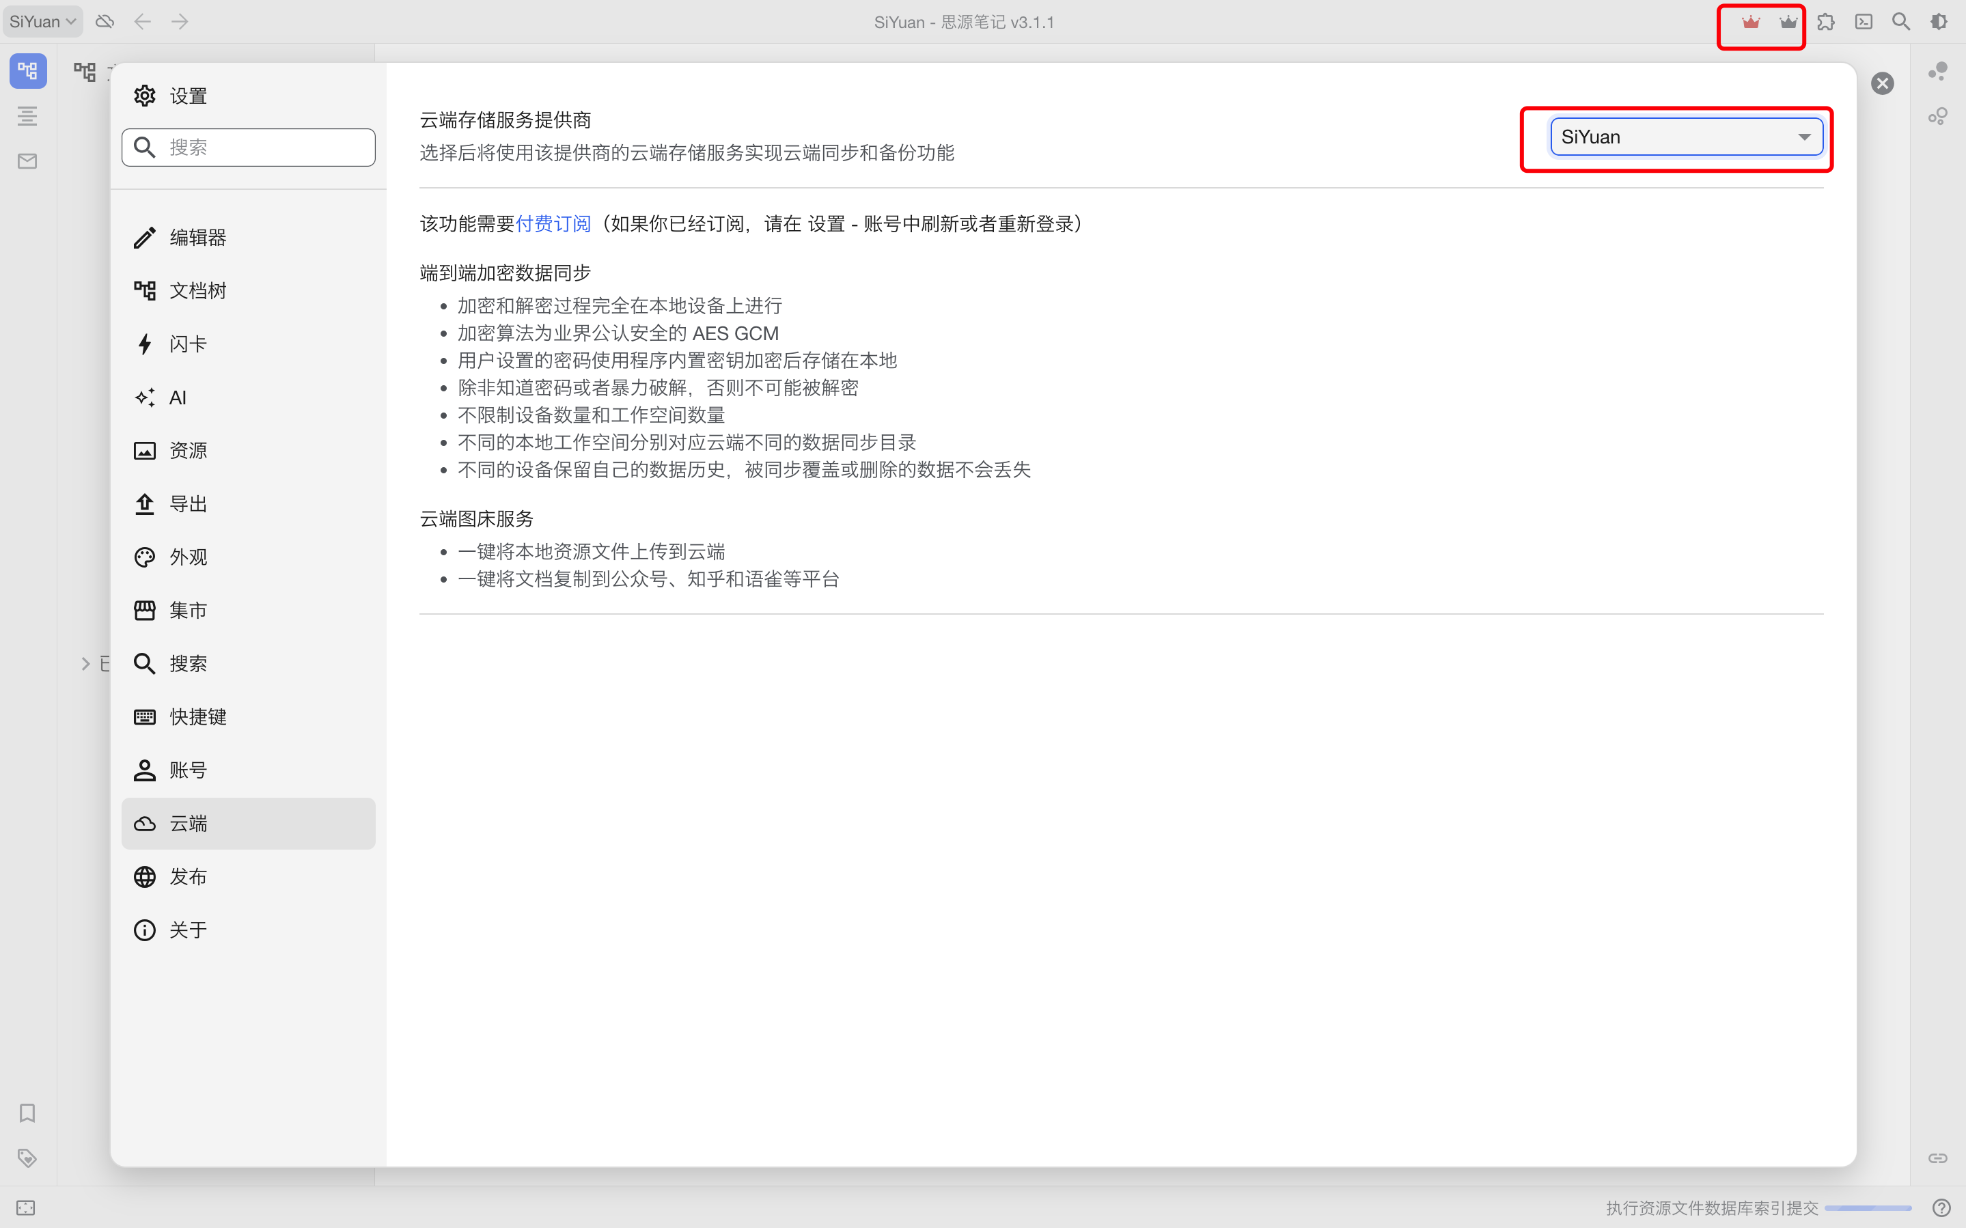Toggle the theme brightness icon
Screen dimensions: 1966x1228
[x=1939, y=21]
